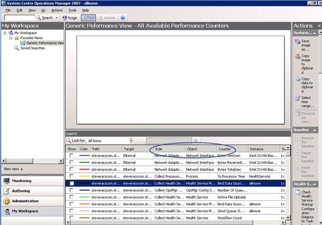The width and height of the screenshot is (322, 225).
Task: Open the File menu
Action: pyautogui.click(x=8, y=10)
